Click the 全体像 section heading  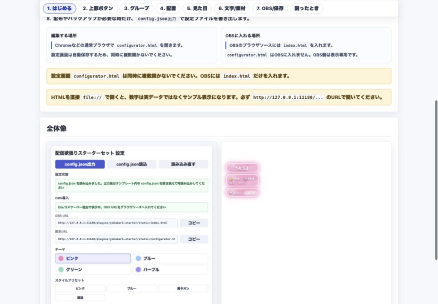56,128
